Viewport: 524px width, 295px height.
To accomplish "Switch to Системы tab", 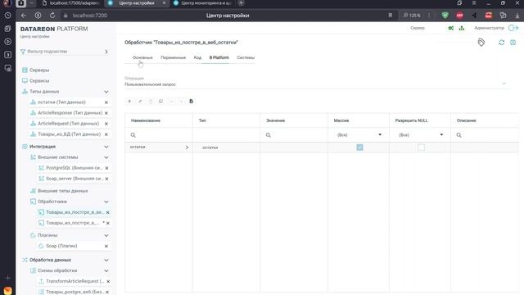I will 246,57.
